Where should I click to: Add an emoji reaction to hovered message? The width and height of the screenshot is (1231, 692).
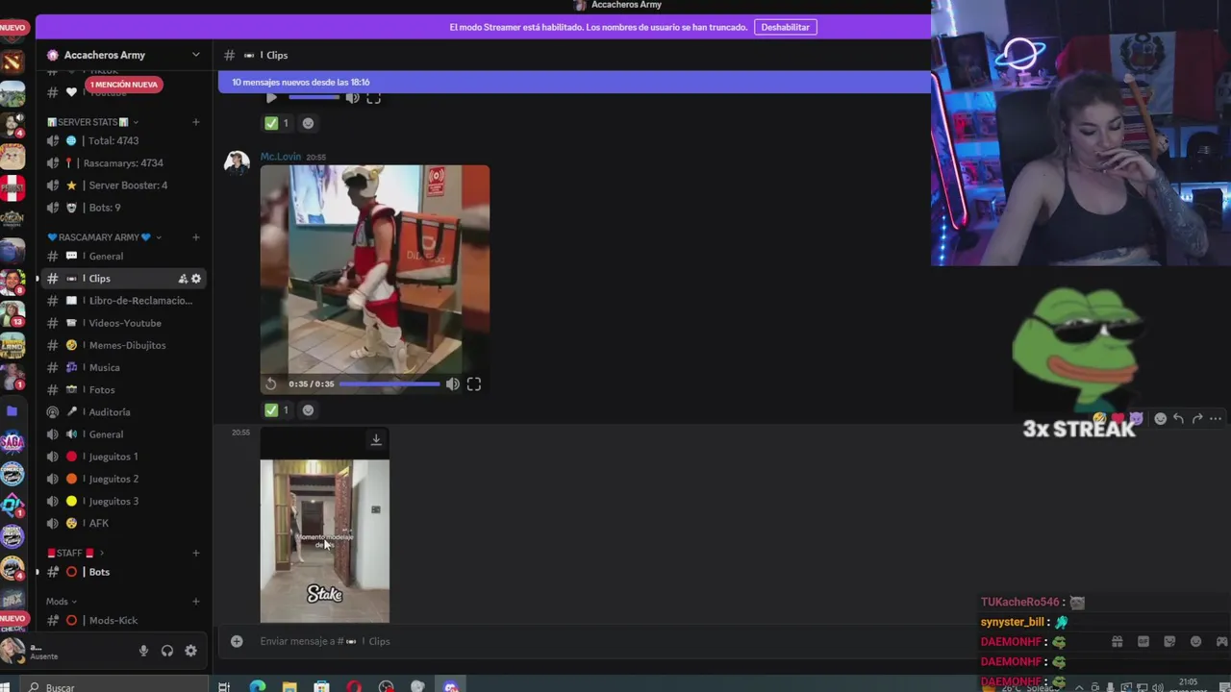click(1160, 419)
